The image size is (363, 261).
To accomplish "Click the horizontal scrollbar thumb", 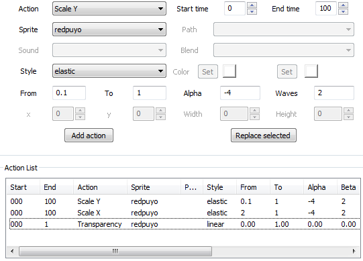I will tap(115, 251).
